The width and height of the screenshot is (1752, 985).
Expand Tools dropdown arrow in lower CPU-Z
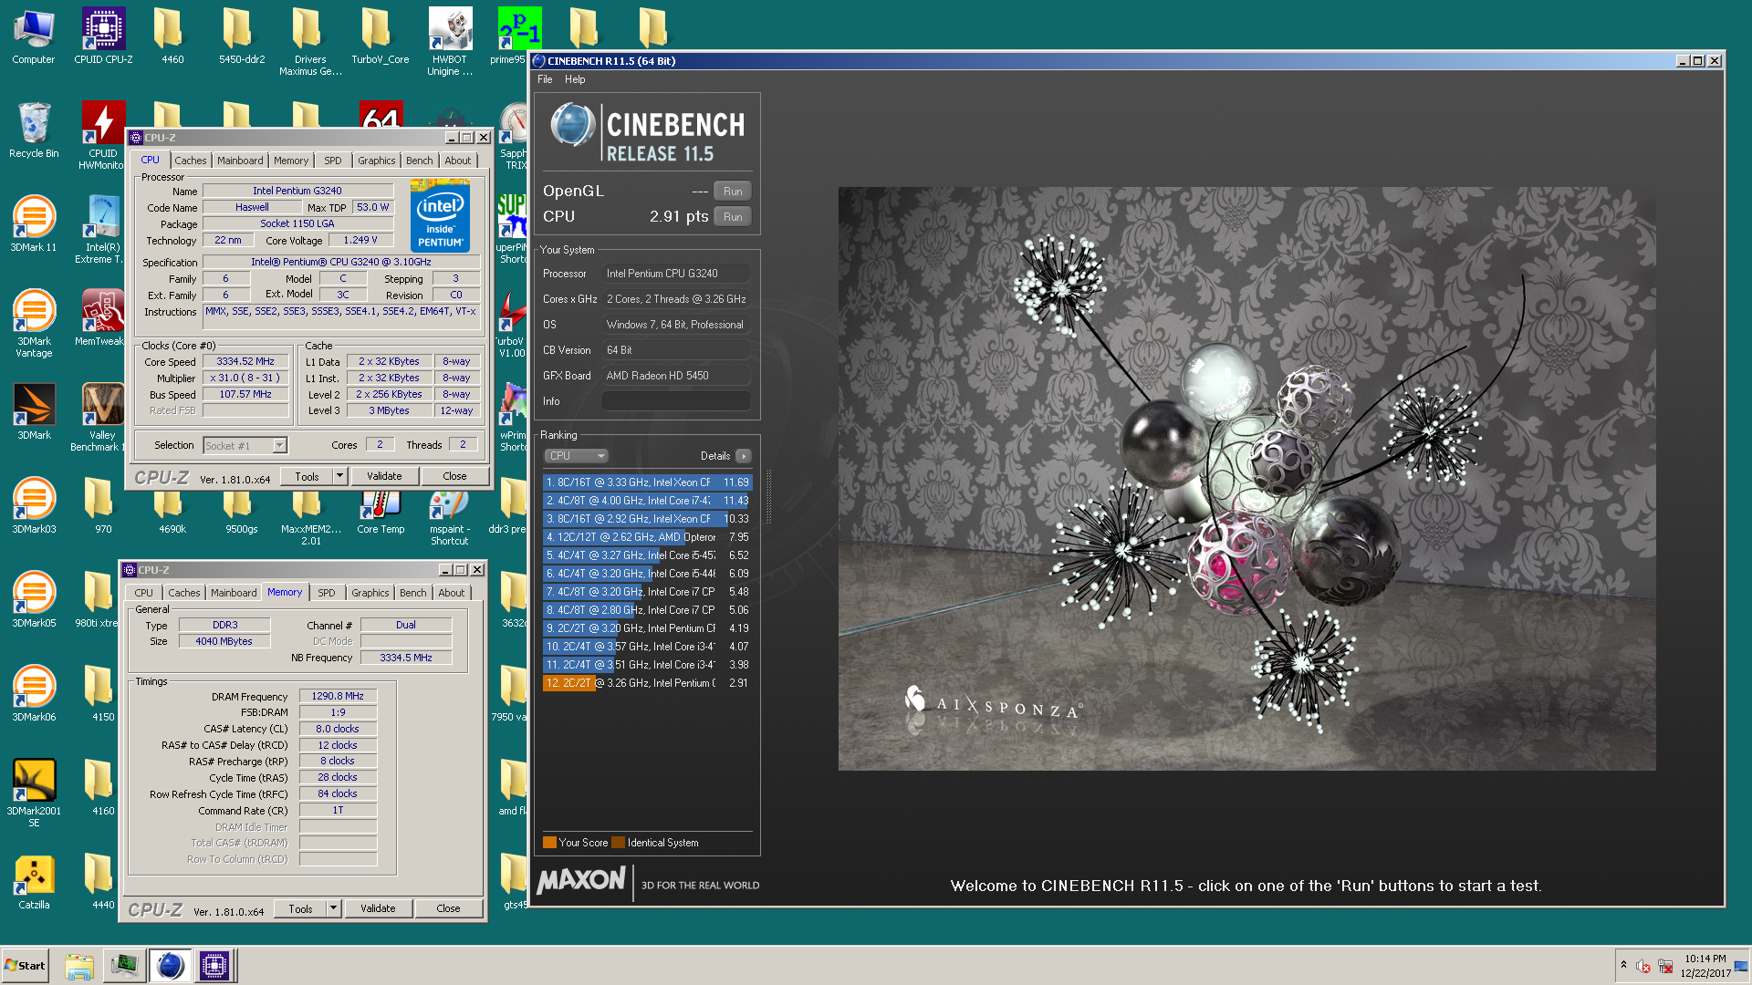pos(333,908)
